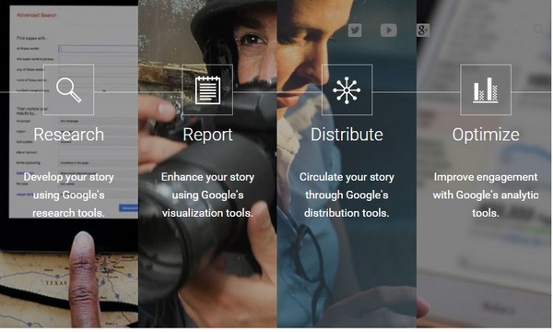
Task: Open the Twitter bird icon
Action: 355,30
